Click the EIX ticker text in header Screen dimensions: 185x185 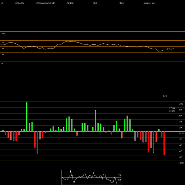coord(122,3)
